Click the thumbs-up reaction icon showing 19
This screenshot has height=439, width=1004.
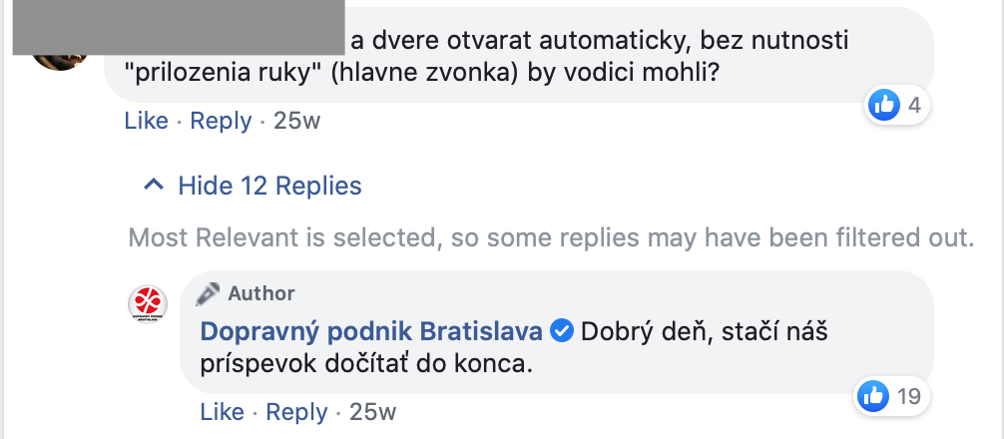(872, 396)
